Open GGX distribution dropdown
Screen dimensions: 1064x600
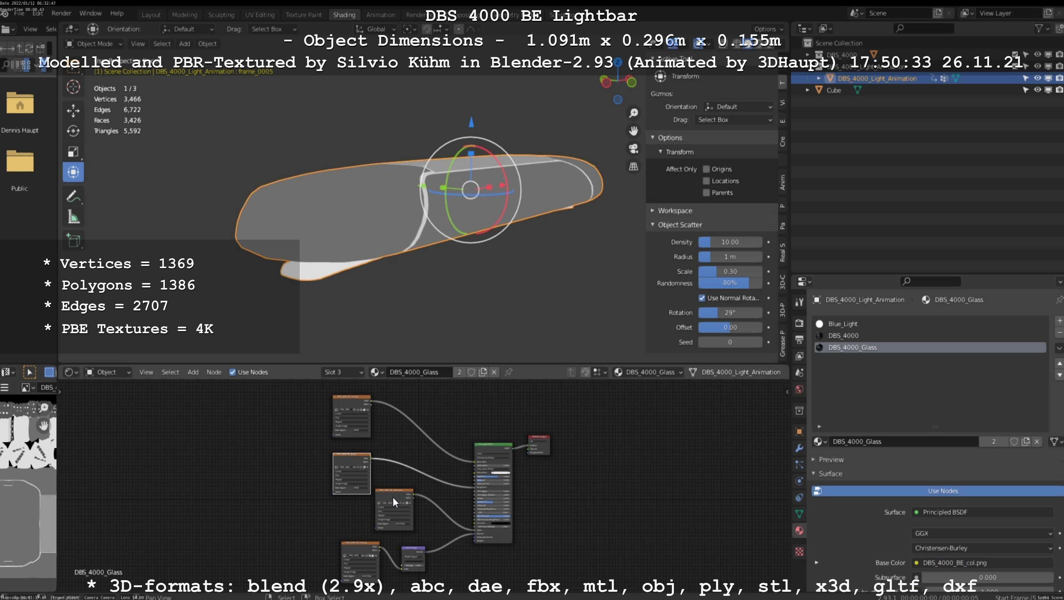pos(982,533)
